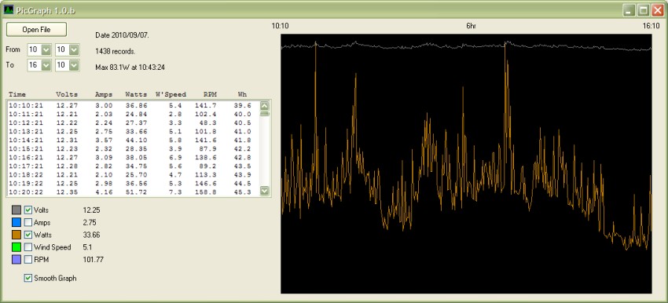This screenshot has height=303, width=668.
Task: Enable the Wind Speed checkbox
Action: pyautogui.click(x=28, y=246)
